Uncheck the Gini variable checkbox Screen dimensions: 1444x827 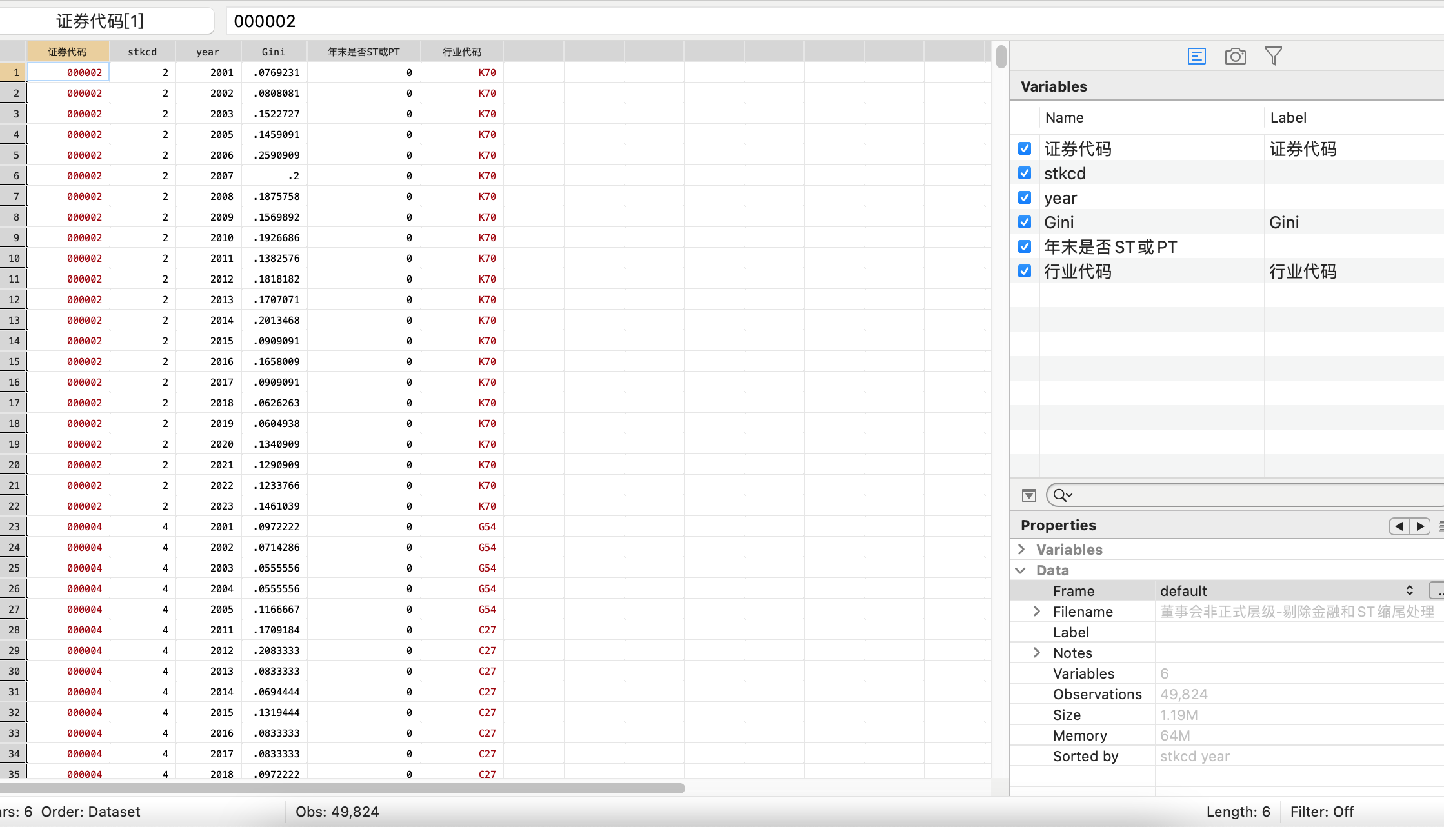(x=1025, y=223)
